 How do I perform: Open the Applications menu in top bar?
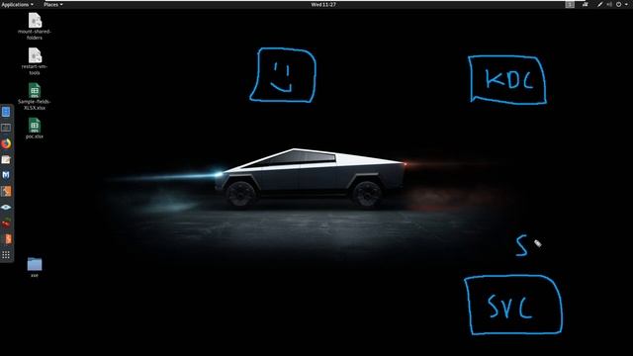click(x=18, y=4)
